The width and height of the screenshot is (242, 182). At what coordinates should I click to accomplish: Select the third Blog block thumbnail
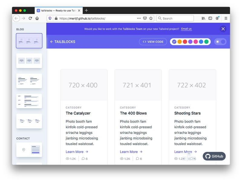(x=29, y=81)
